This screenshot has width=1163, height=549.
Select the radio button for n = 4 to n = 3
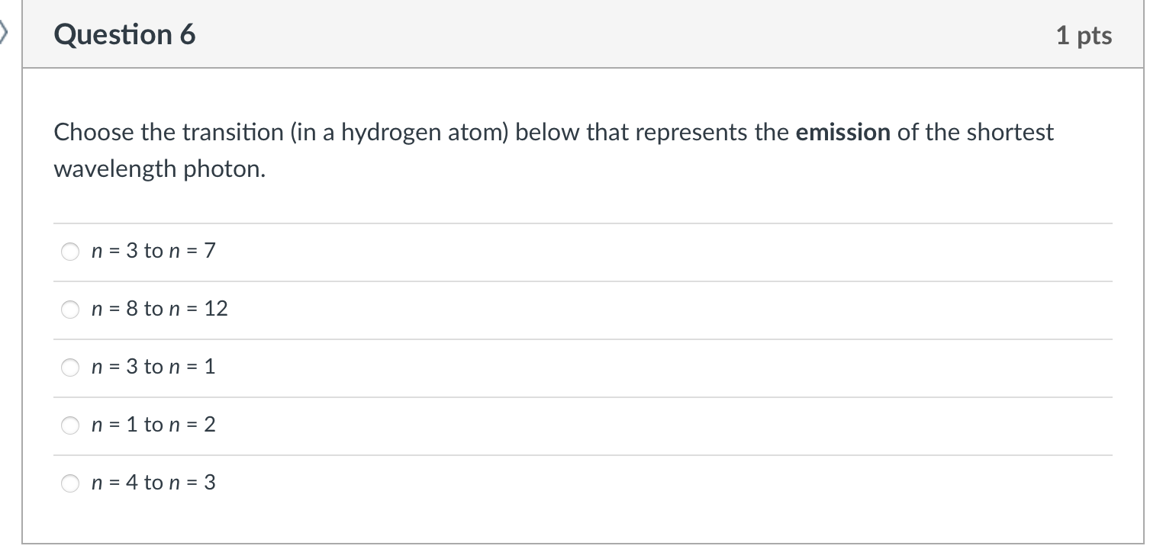(x=69, y=483)
